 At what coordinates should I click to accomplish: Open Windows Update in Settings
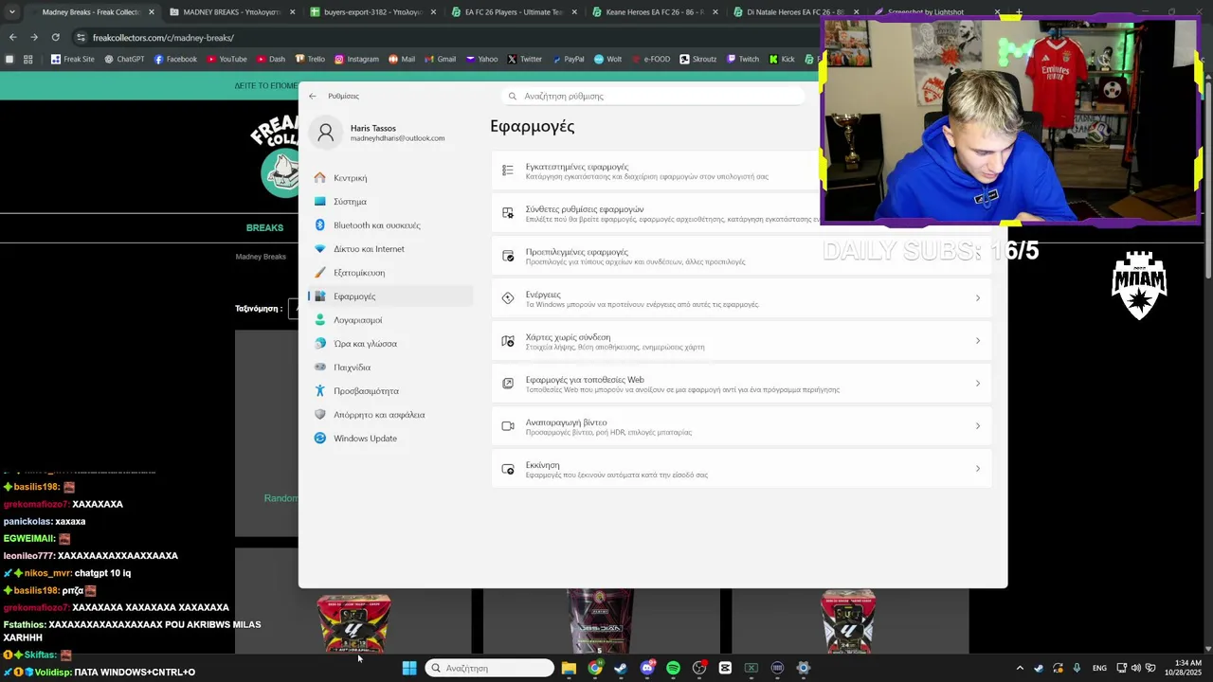pos(389,439)
